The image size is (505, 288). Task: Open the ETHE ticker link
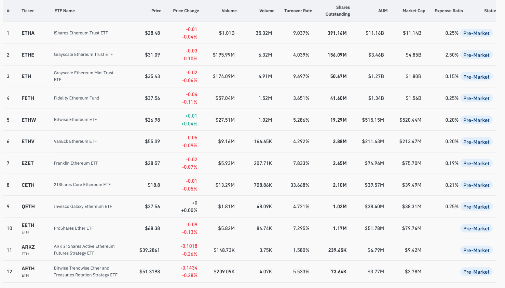(x=28, y=55)
